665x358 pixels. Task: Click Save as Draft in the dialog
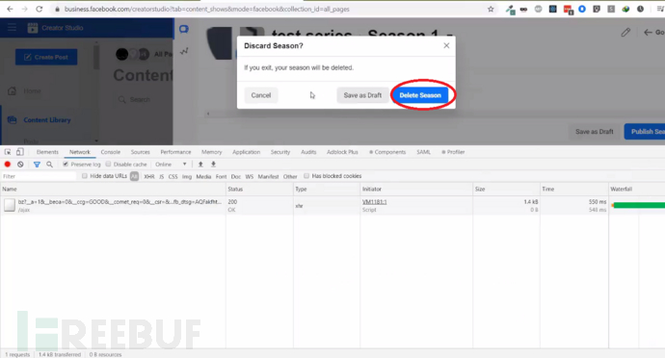click(362, 95)
